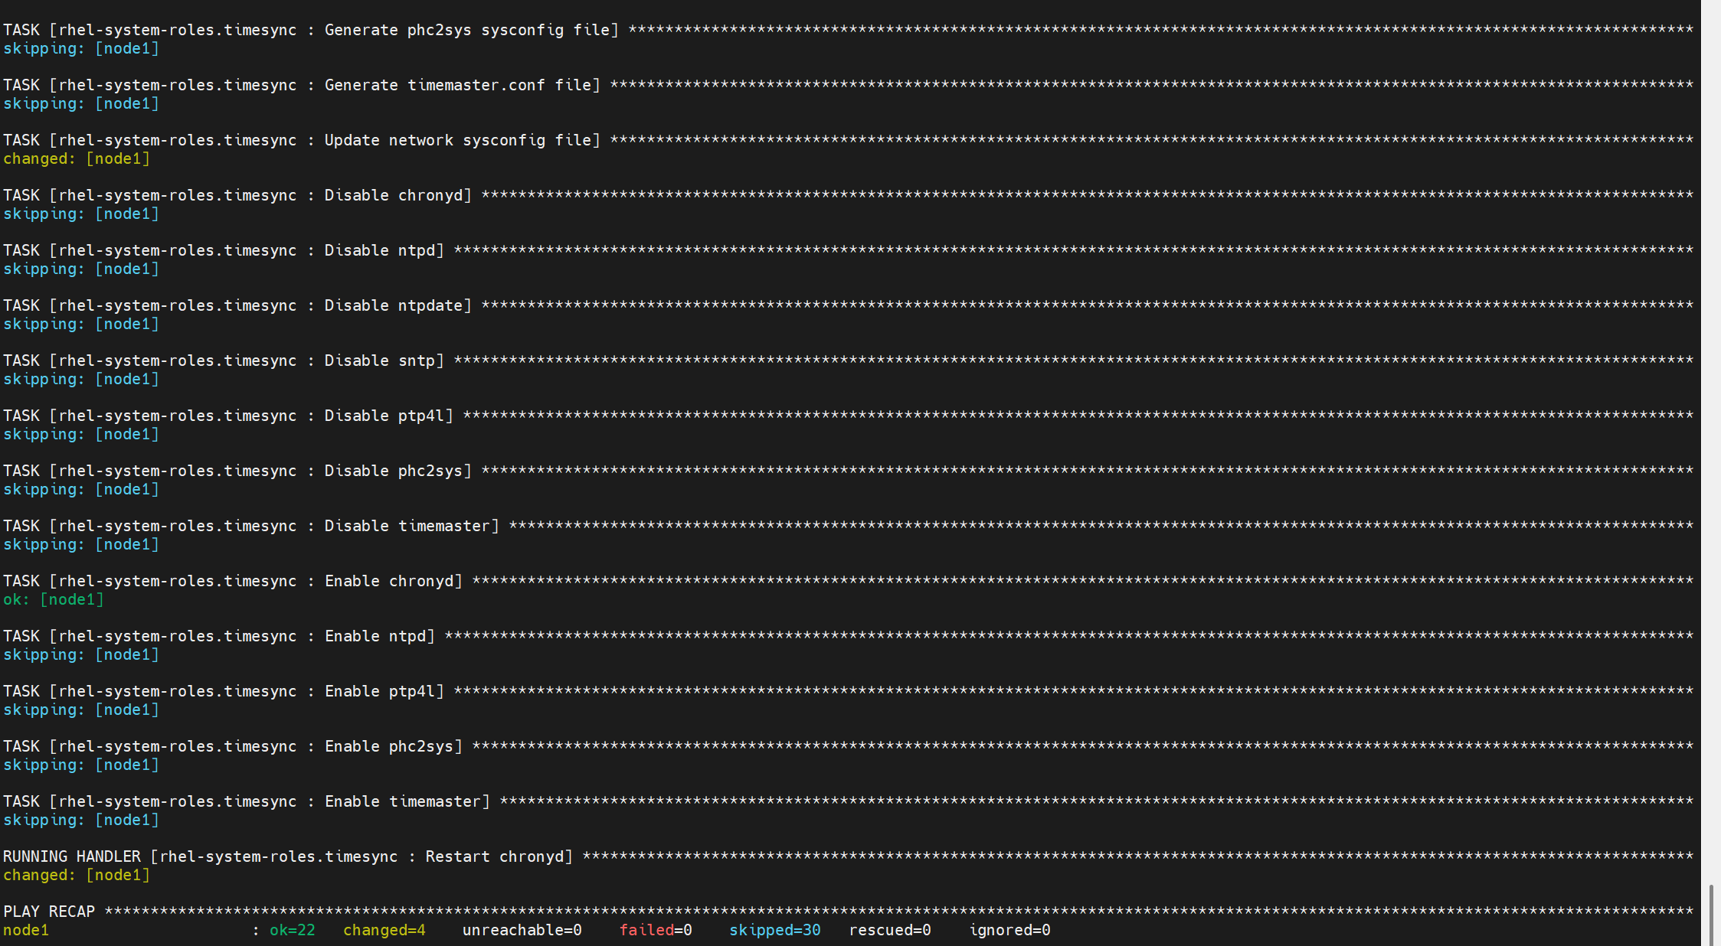Click the 'rescued=0' recap value
The width and height of the screenshot is (1721, 946).
pyautogui.click(x=890, y=930)
